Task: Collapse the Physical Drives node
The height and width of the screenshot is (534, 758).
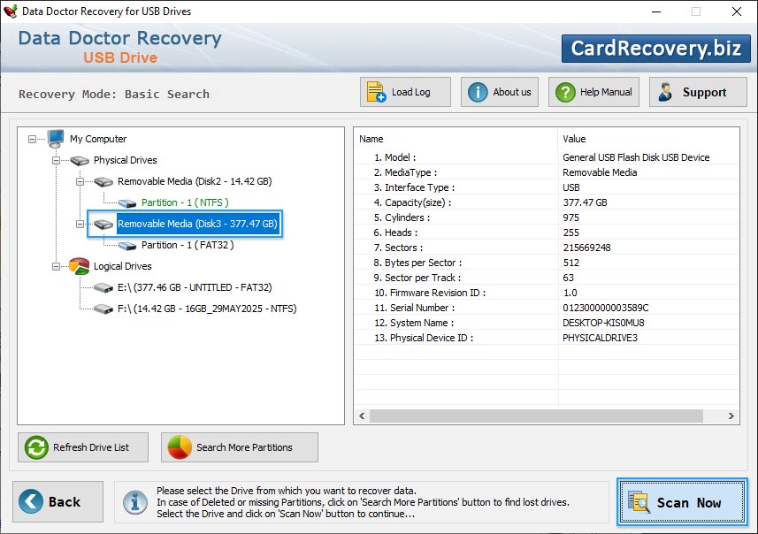Action: pos(56,160)
